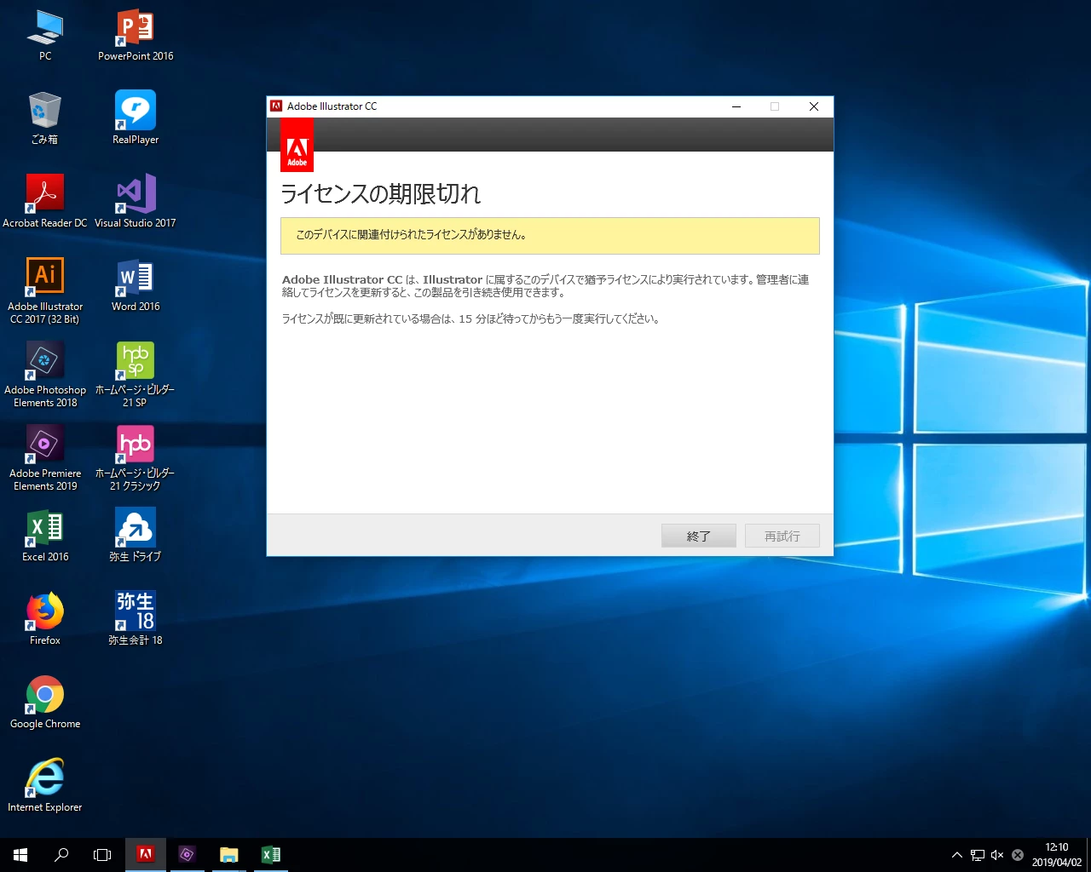The image size is (1091, 872).
Task: Close the Adobe Illustrator CC dialog
Action: tap(813, 106)
